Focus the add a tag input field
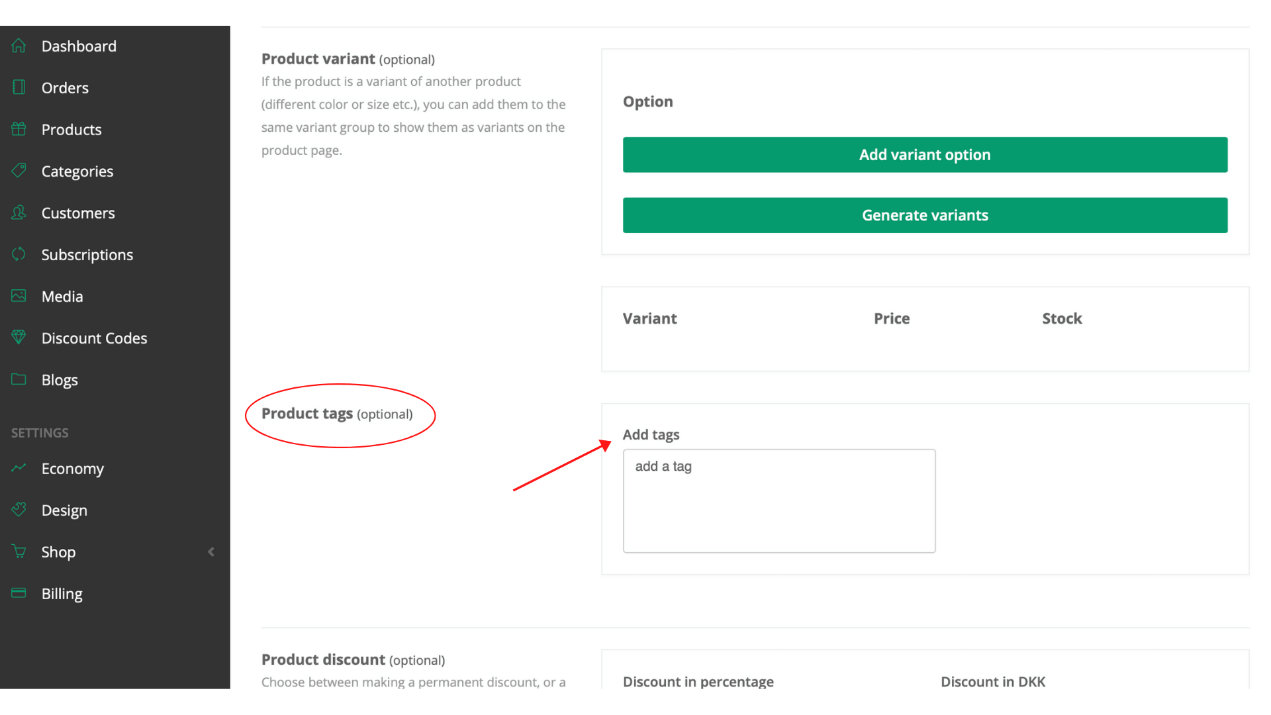The image size is (1271, 715). click(779, 501)
